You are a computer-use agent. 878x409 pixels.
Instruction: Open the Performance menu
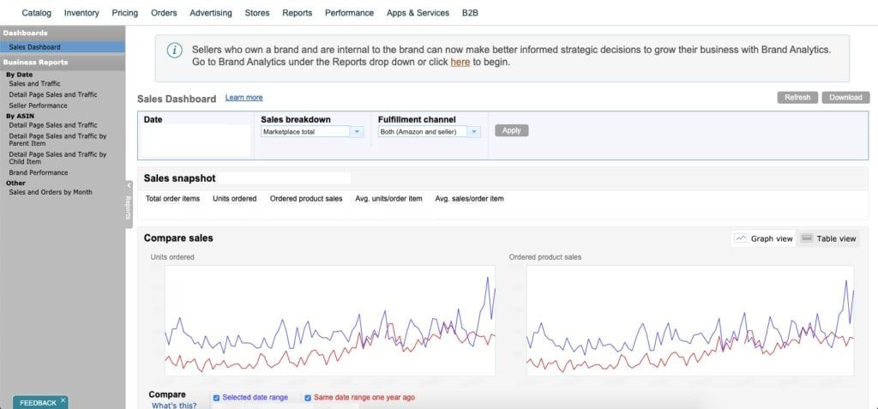point(350,12)
